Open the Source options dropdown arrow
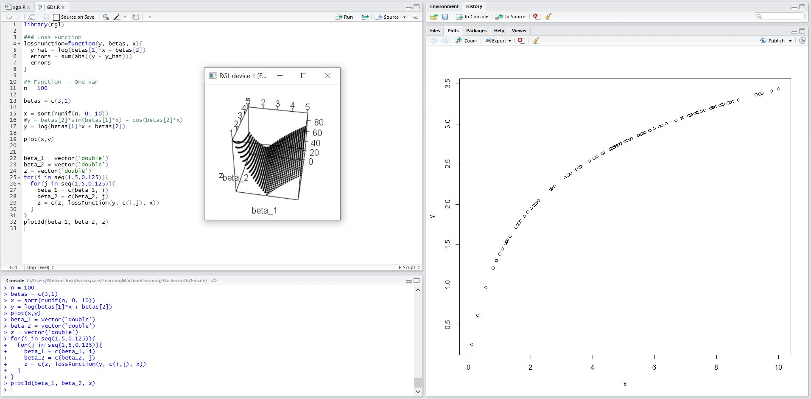The image size is (811, 399). click(404, 17)
